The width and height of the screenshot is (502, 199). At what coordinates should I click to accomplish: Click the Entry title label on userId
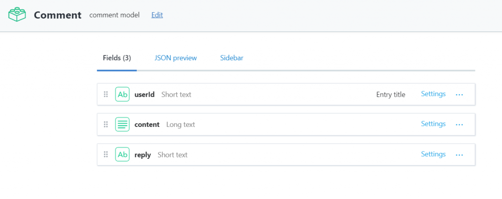pyautogui.click(x=391, y=95)
